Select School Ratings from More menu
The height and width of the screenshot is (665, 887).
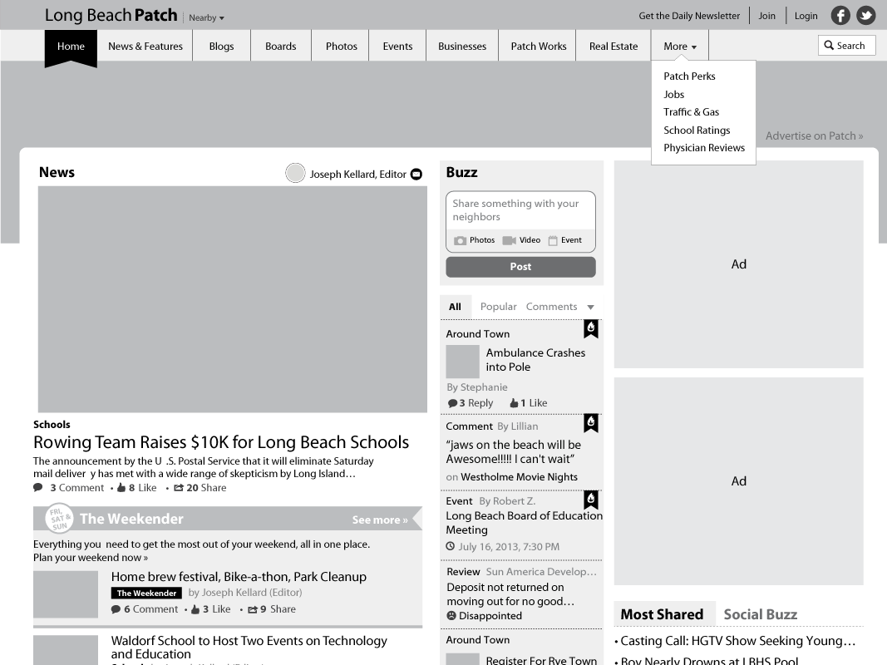tap(697, 130)
